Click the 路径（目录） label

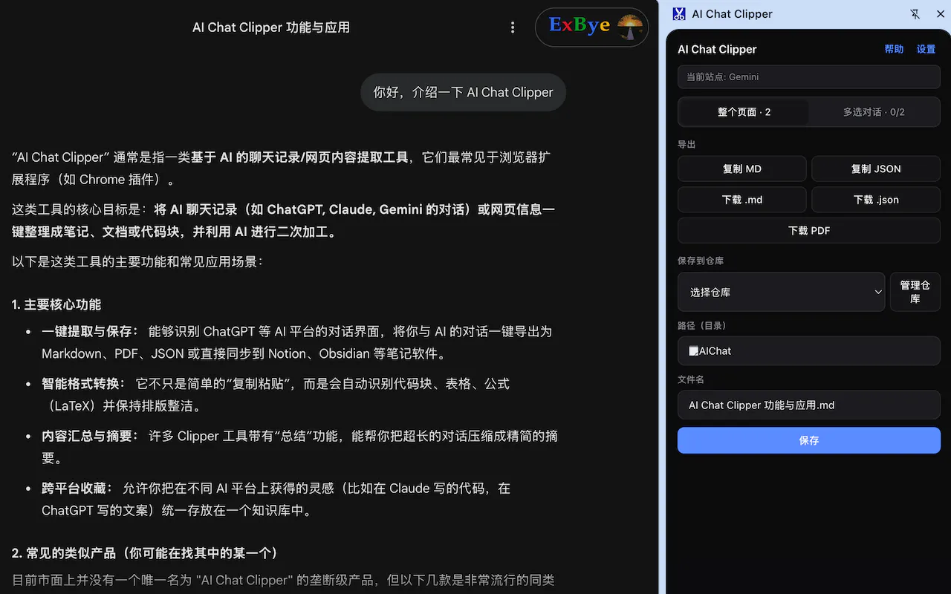tap(702, 325)
